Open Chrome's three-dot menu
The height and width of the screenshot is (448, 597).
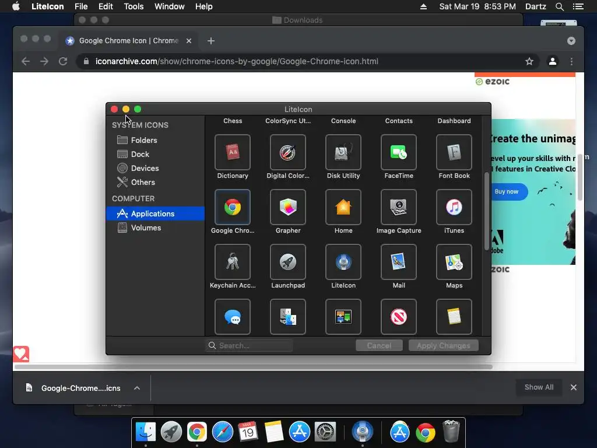point(571,61)
